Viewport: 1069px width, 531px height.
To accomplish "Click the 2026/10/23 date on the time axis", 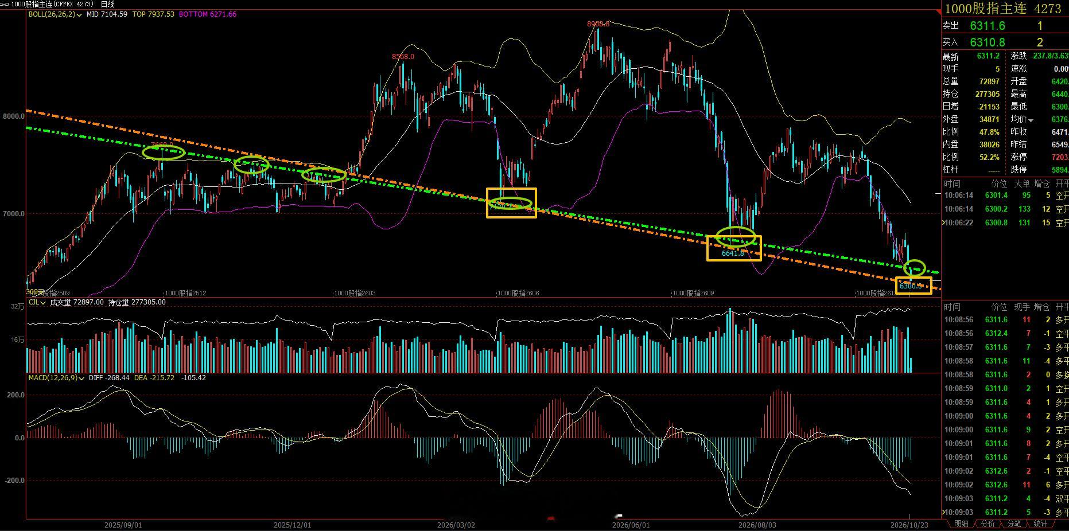I will [909, 525].
